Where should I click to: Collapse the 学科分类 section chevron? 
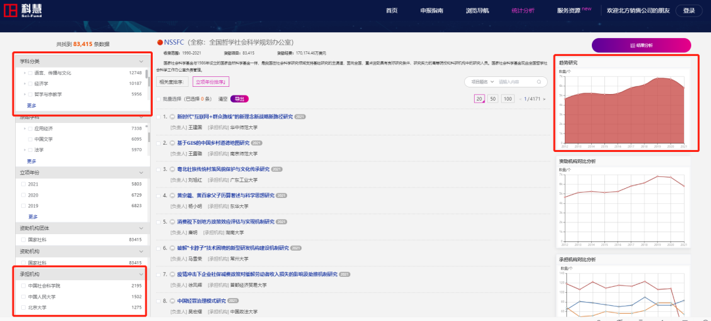141,62
